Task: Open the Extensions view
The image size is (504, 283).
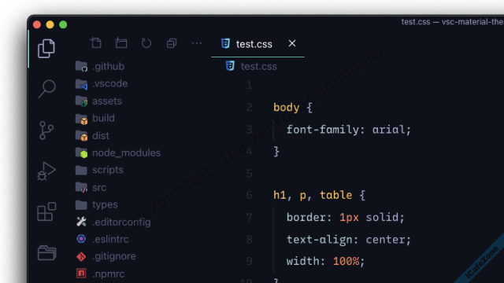Action: (46, 211)
